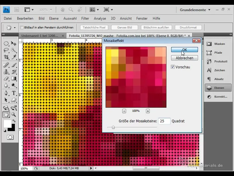The width and height of the screenshot is (234, 176).
Task: Click the Tatsächliche Pixel button
Action: [94, 27]
